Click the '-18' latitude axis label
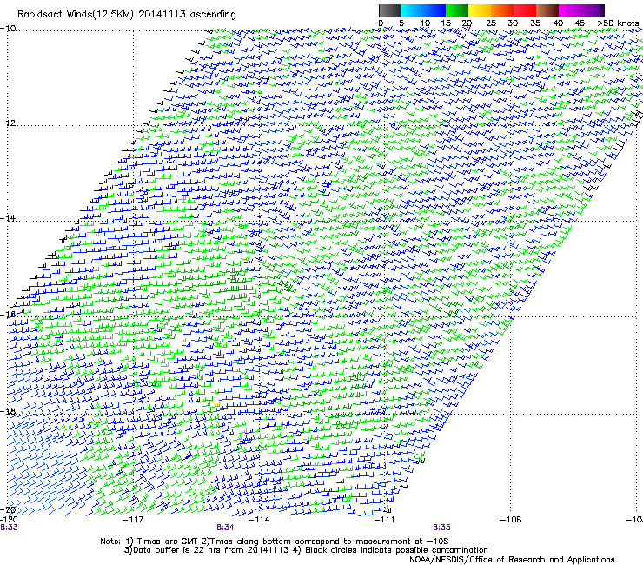 8,411
